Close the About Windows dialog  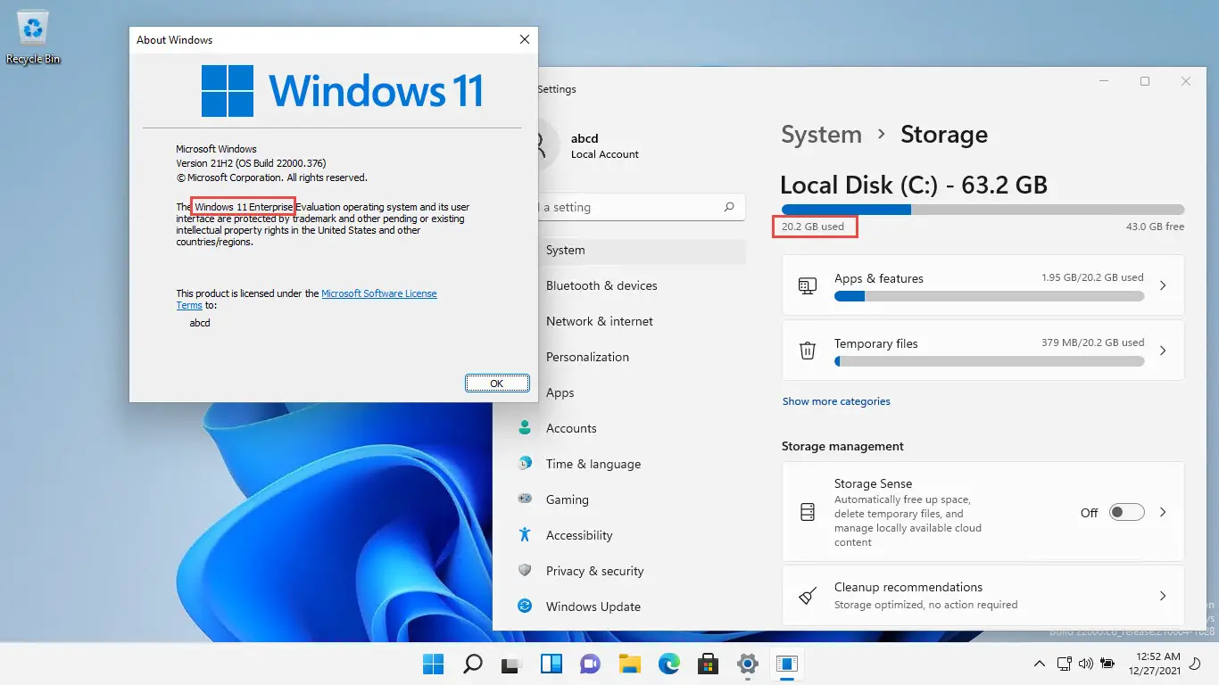point(525,39)
